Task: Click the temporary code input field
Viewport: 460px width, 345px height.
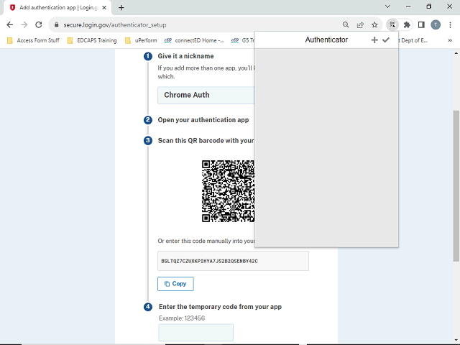Action: 195,332
